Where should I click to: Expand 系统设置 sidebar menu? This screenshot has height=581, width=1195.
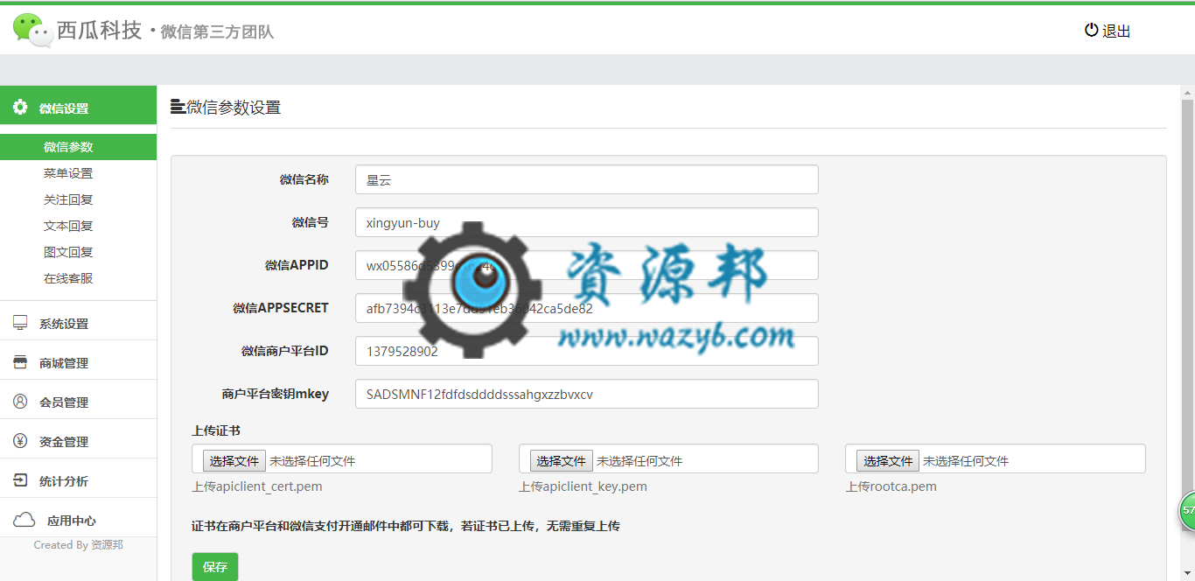coord(79,323)
